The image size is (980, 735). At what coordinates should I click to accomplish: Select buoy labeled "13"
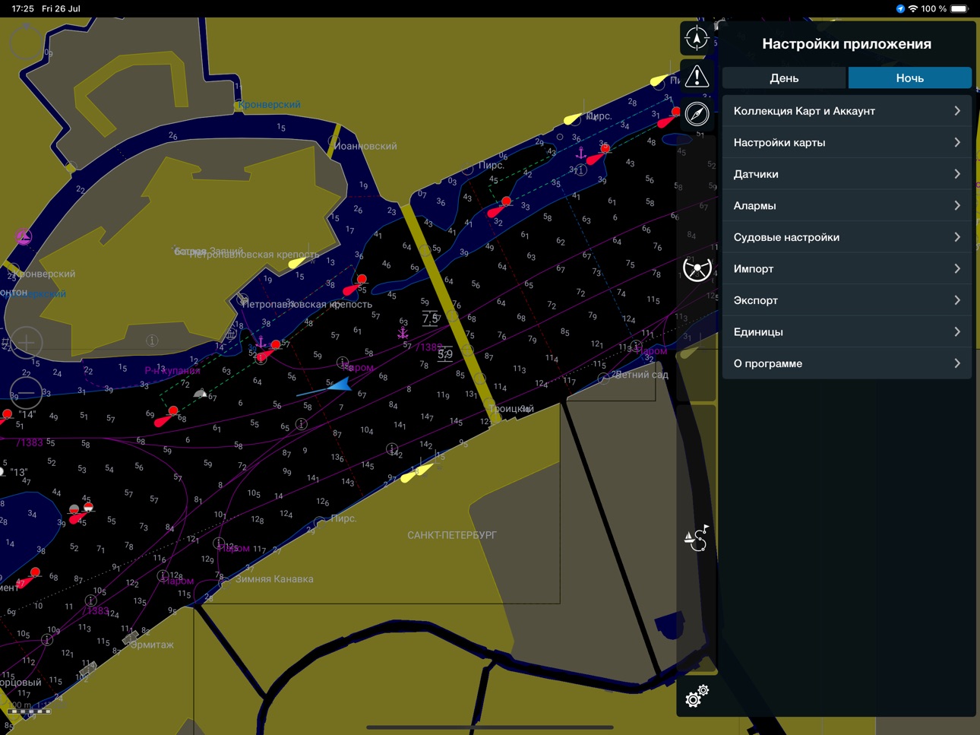tap(2, 472)
